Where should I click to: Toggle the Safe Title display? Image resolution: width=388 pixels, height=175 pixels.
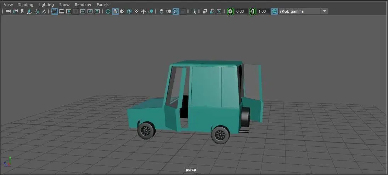97,11
